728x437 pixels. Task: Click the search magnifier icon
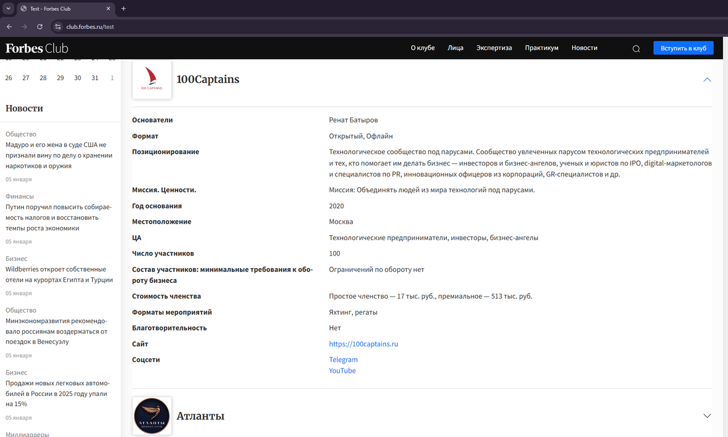click(636, 48)
